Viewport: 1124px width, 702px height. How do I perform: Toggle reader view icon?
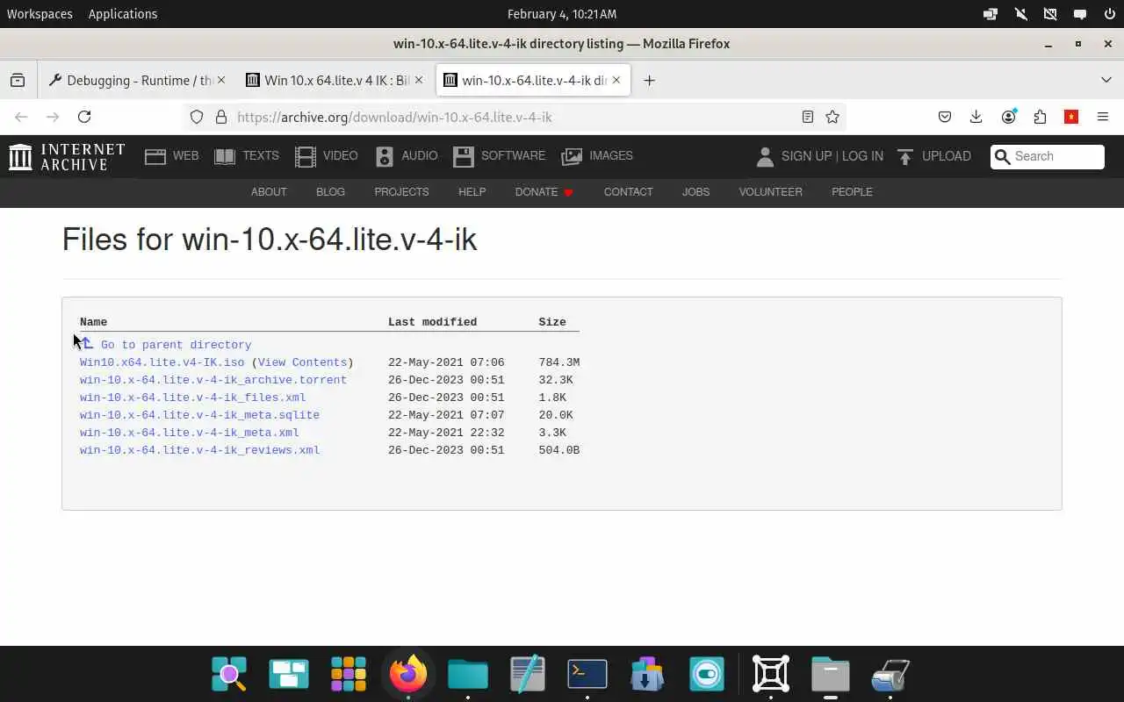808,117
